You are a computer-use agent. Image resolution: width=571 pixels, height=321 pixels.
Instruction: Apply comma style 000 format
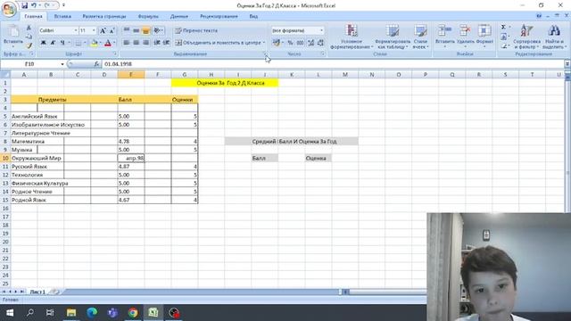coord(300,43)
